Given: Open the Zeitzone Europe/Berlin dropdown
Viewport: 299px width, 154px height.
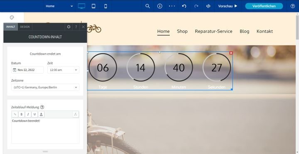Looking at the screenshot, I should 45,87.
